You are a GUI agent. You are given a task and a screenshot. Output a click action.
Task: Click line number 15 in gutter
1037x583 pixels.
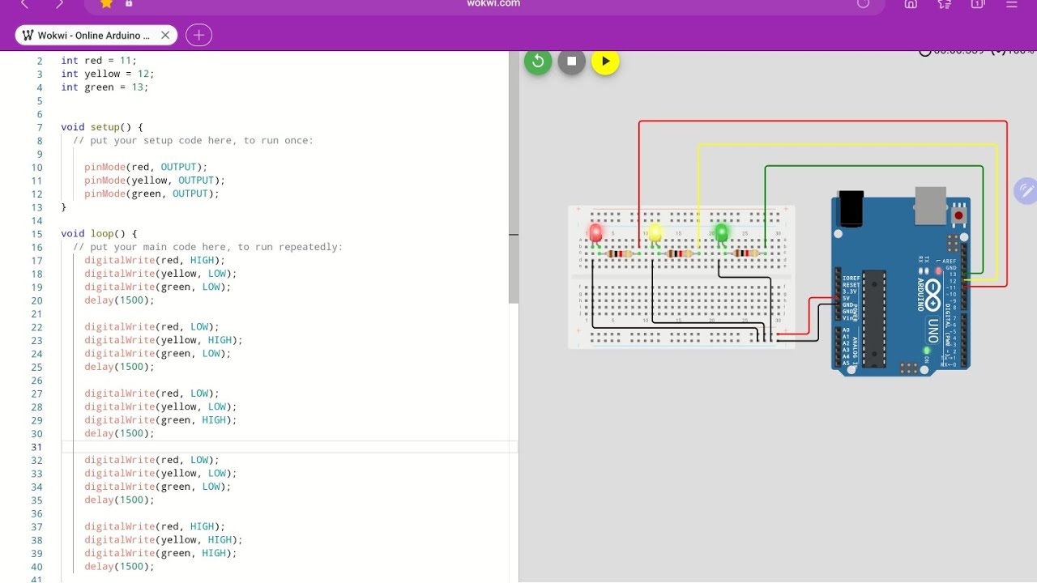(36, 234)
